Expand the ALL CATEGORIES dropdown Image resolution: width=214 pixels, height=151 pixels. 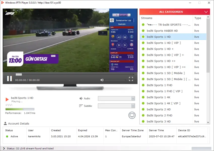174,12
